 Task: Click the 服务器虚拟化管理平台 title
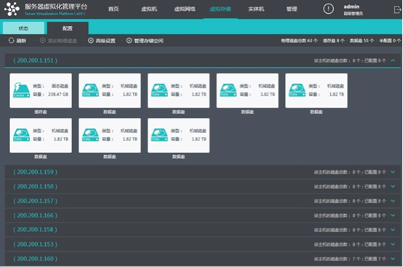(56, 7)
